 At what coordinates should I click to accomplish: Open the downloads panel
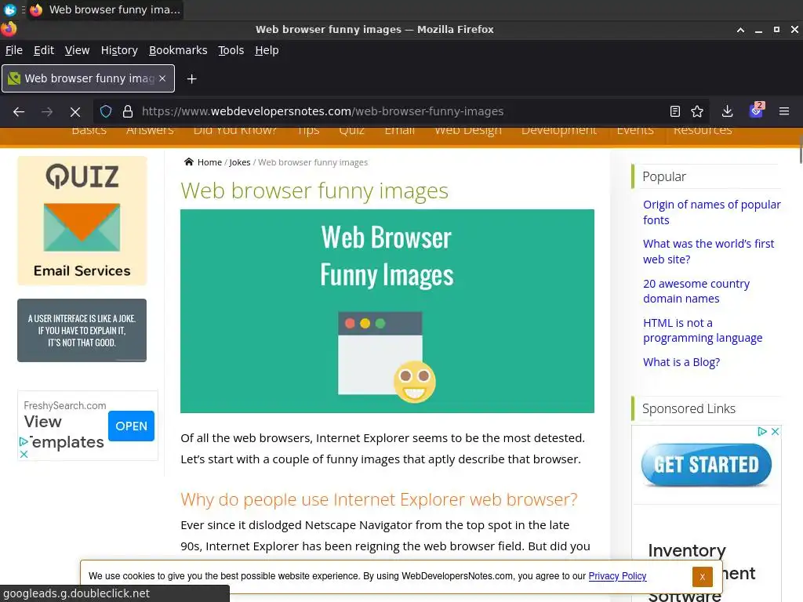[x=727, y=111]
